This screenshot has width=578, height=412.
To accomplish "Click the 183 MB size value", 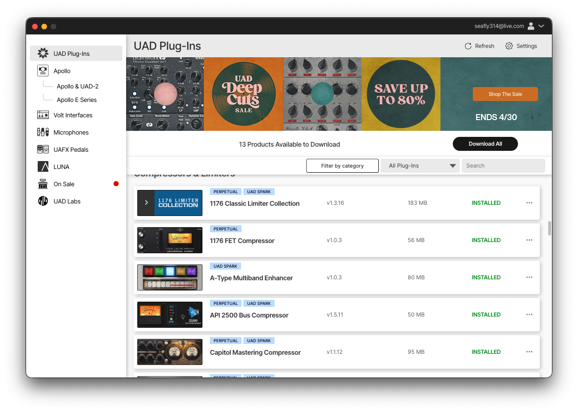I will point(417,203).
